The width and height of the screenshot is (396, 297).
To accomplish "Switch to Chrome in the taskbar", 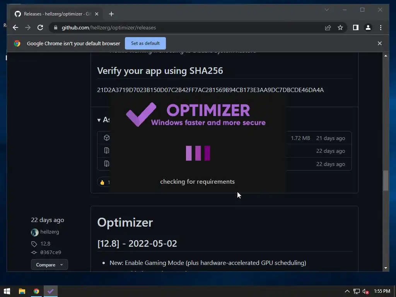I will [x=36, y=291].
